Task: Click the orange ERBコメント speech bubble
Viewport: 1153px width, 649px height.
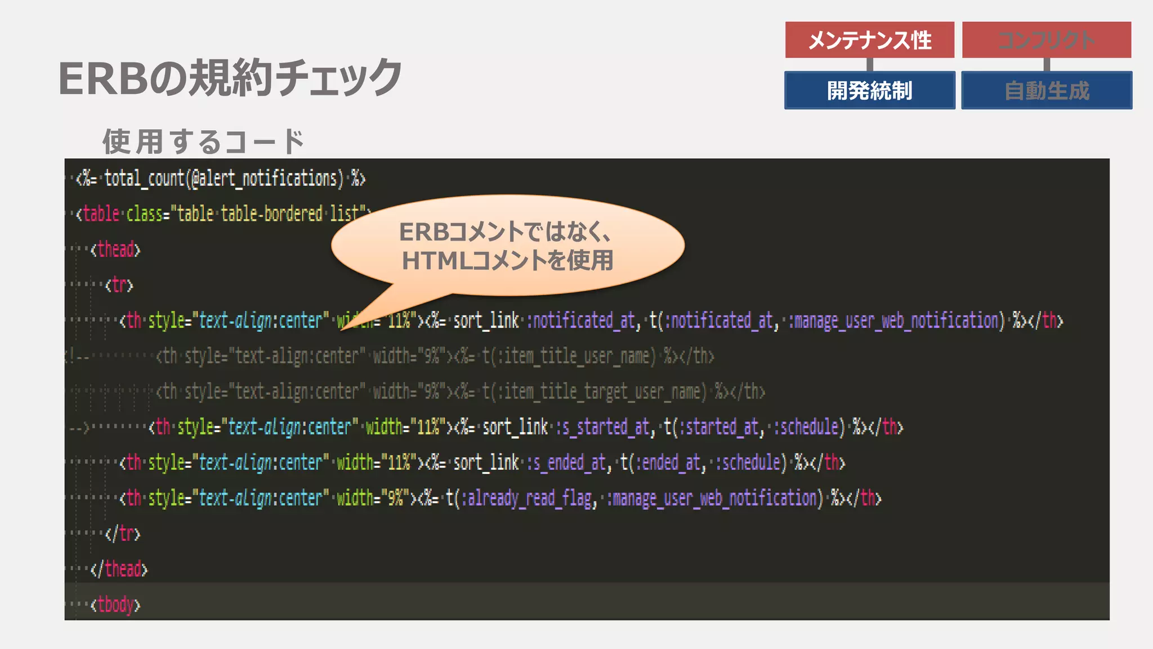Action: 507,246
